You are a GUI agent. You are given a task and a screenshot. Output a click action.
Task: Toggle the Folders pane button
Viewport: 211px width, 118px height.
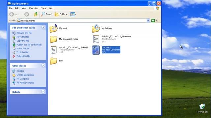point(61,14)
